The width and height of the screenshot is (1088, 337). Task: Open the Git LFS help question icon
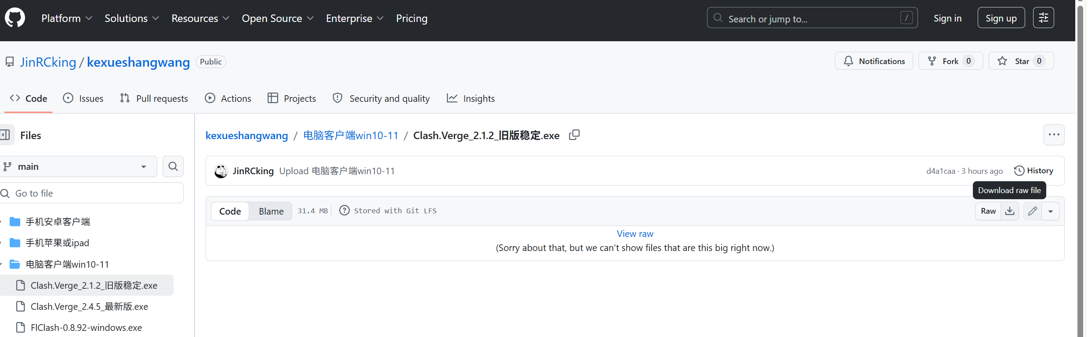click(x=345, y=211)
